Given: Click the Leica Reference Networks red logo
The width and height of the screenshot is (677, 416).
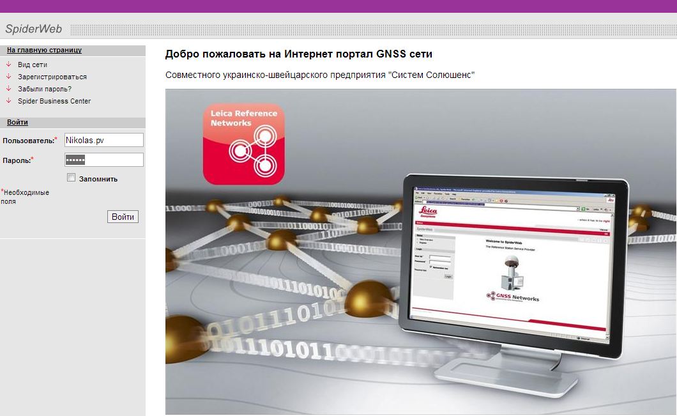Looking at the screenshot, I should 243,144.
